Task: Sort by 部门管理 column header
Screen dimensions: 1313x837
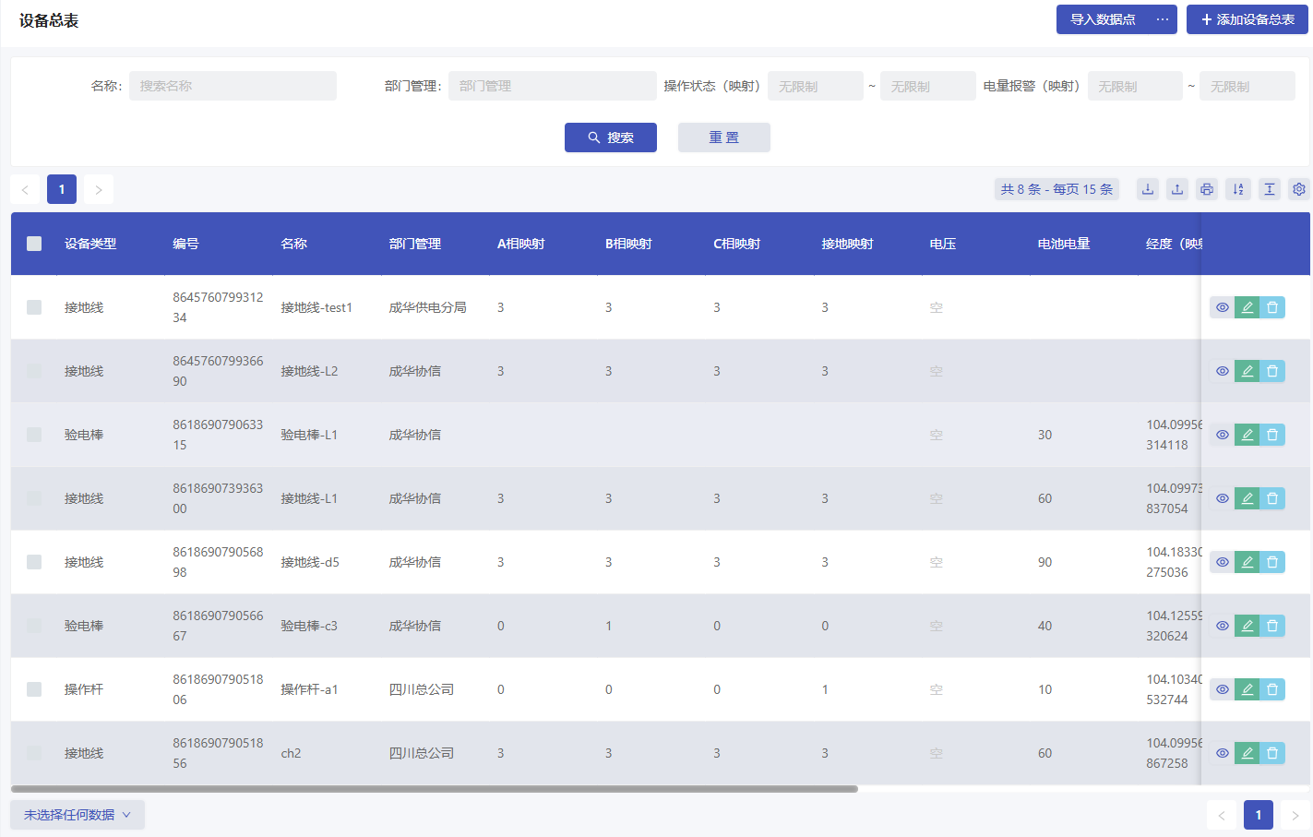Action: [415, 244]
